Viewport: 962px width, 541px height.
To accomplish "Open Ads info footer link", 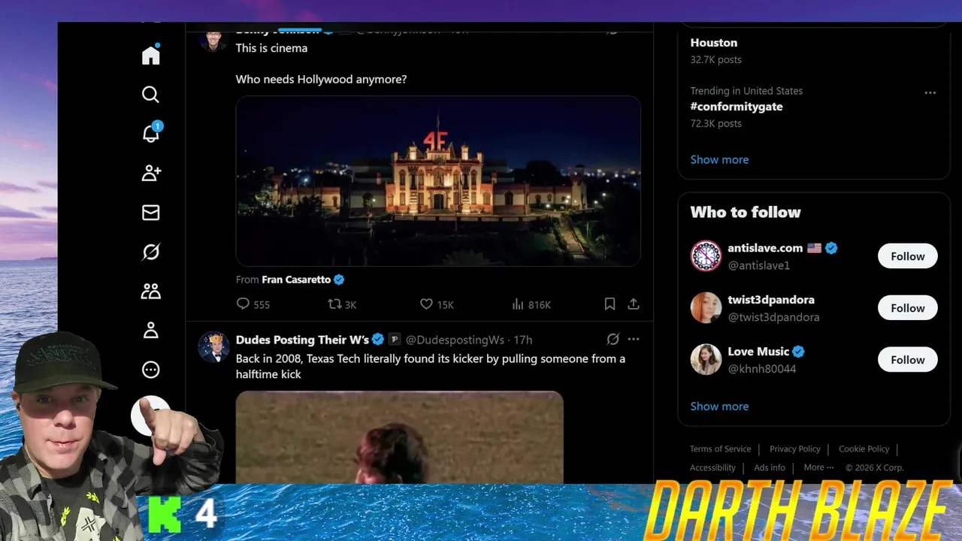I will click(x=770, y=467).
